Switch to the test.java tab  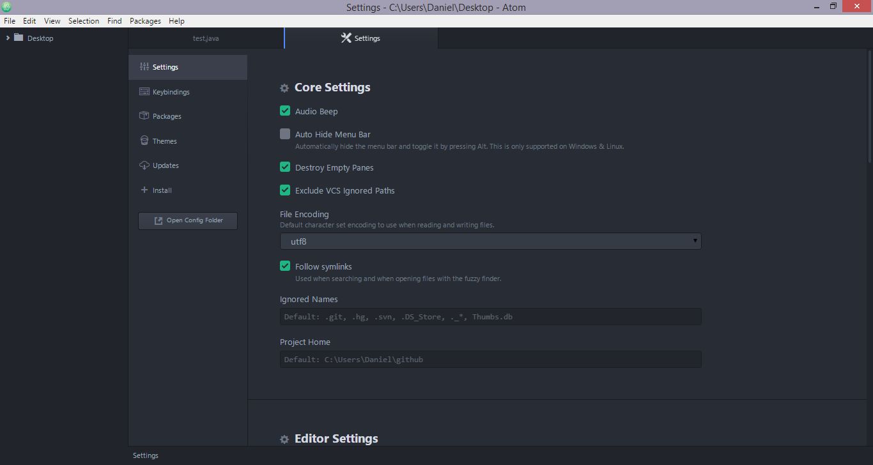206,38
